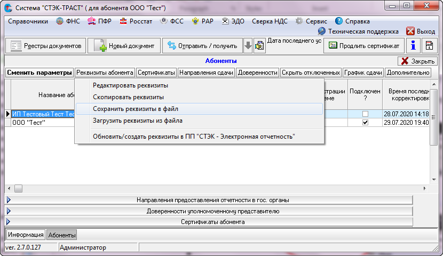Click the Время последней корректировки column header
Viewport: 443px width, 256px height.
(x=406, y=94)
